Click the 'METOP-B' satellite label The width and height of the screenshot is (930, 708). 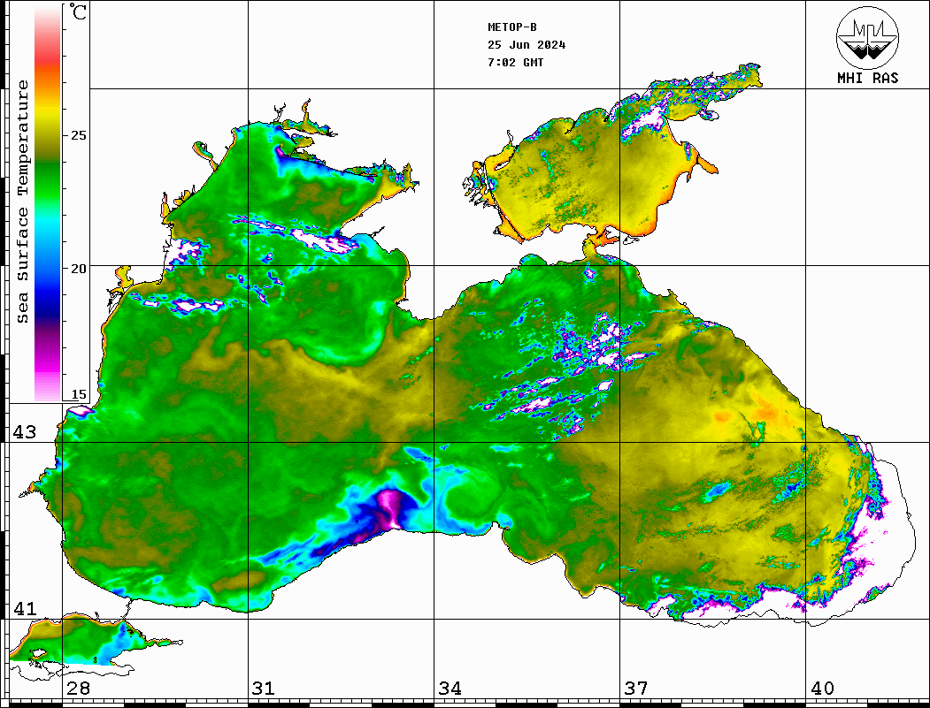point(511,27)
